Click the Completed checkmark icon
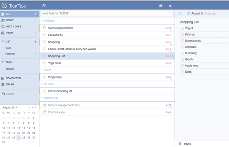Image resolution: width=229 pixels, height=147 pixels. coord(3,78)
